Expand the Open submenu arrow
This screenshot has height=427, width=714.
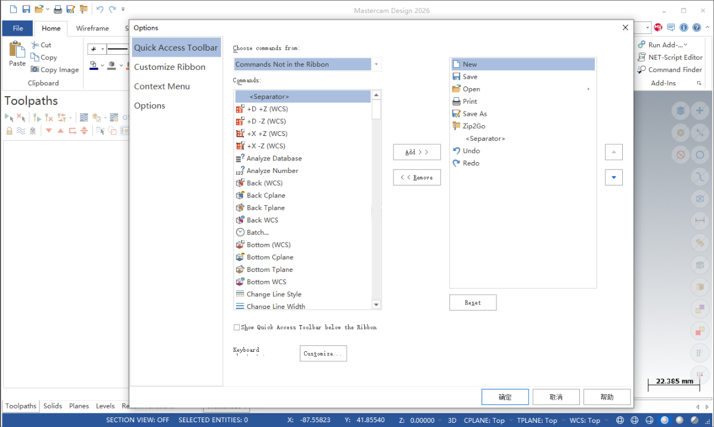click(x=588, y=89)
